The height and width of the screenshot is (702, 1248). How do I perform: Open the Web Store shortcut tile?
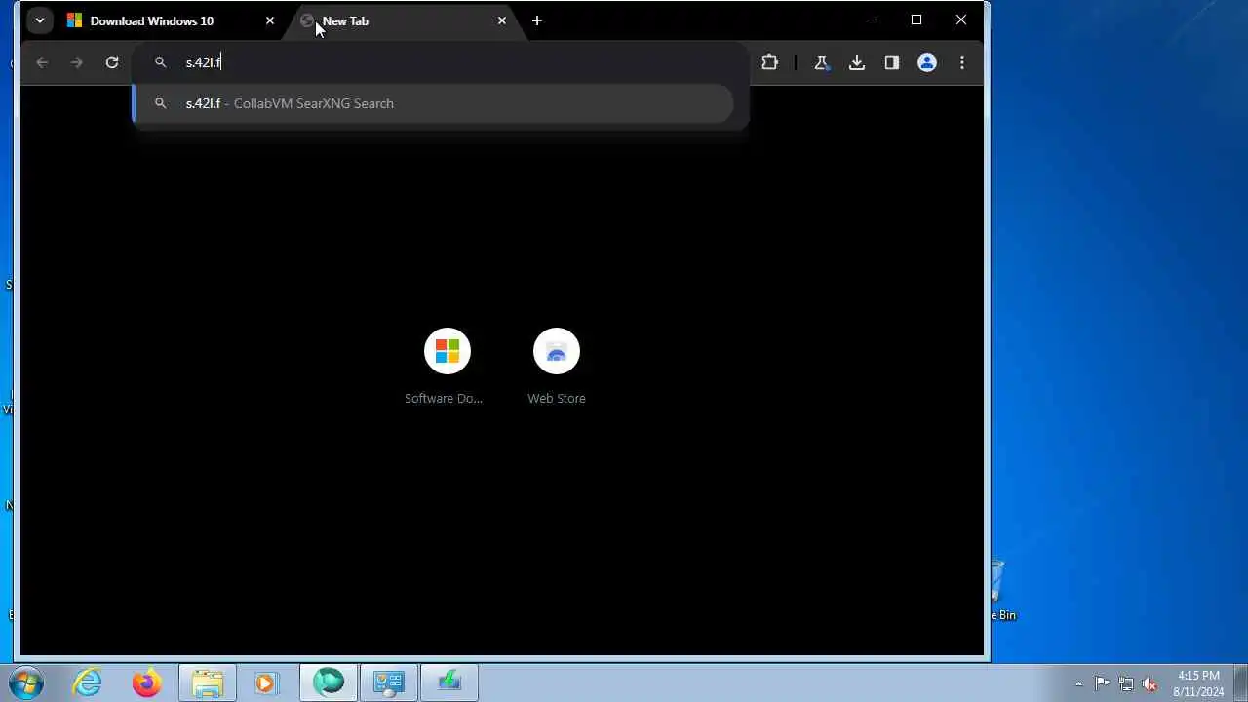[557, 367]
